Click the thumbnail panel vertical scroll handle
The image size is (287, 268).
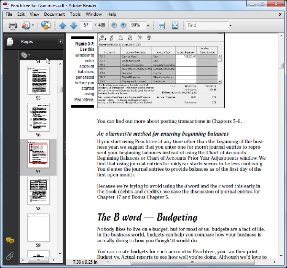click(60, 89)
